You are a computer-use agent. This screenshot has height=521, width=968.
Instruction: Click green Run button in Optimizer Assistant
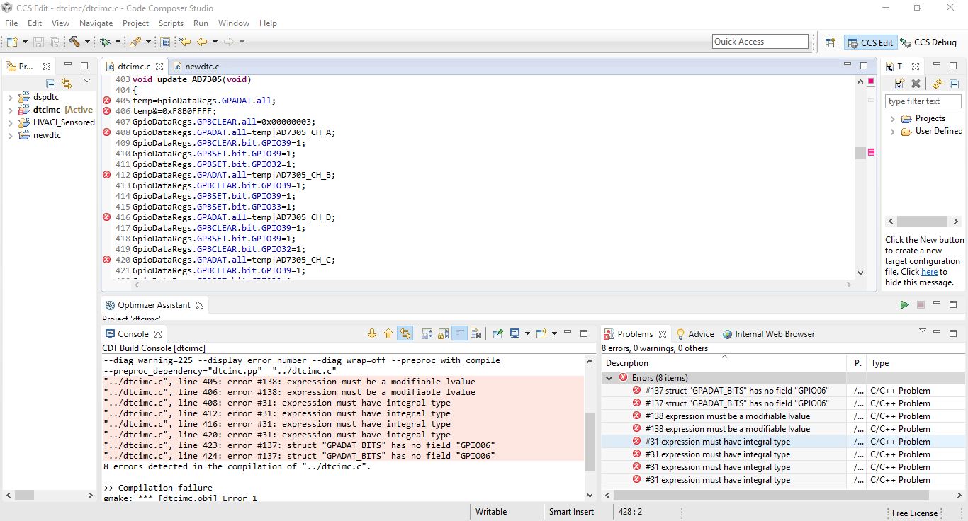click(x=904, y=305)
